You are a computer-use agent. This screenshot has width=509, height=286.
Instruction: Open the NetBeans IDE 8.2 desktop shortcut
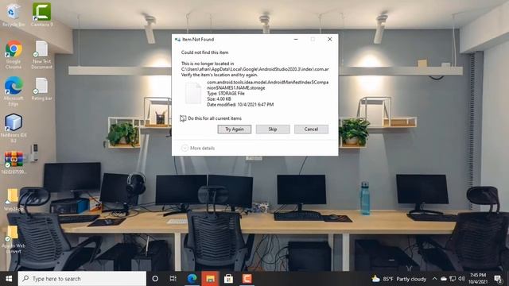pyautogui.click(x=14, y=128)
